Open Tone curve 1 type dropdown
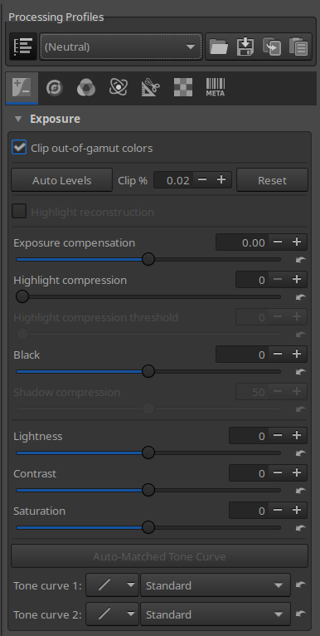 tap(112, 585)
